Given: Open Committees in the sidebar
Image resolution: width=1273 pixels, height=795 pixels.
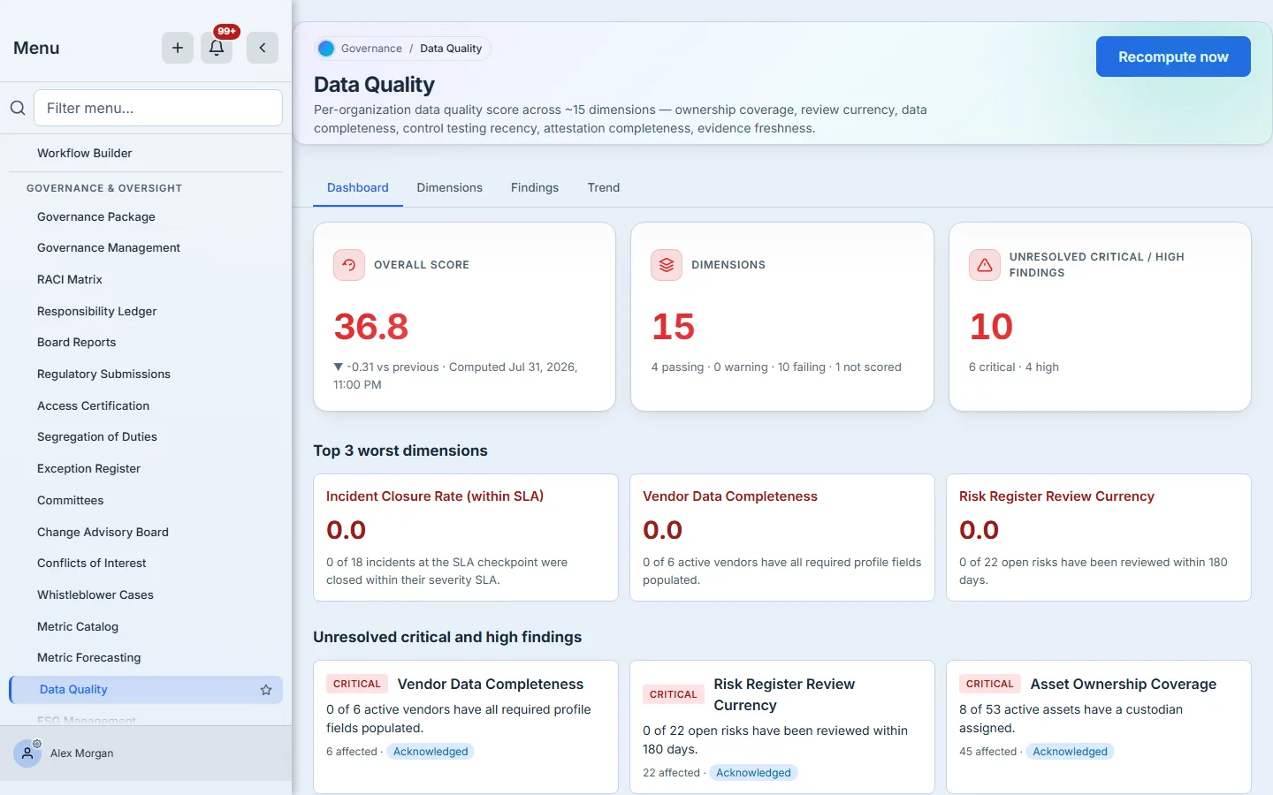Looking at the screenshot, I should [146, 500].
